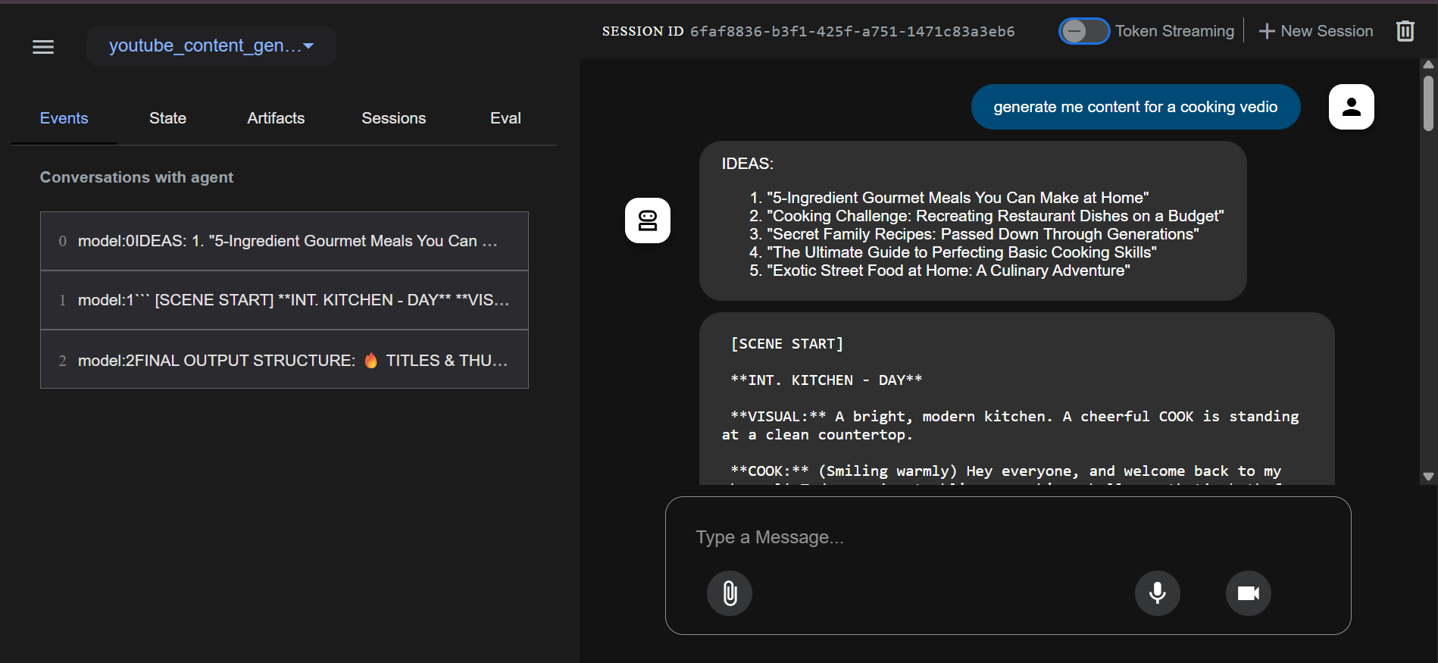The width and height of the screenshot is (1438, 663).
Task: Attach a file with the paperclip icon
Action: tap(730, 593)
